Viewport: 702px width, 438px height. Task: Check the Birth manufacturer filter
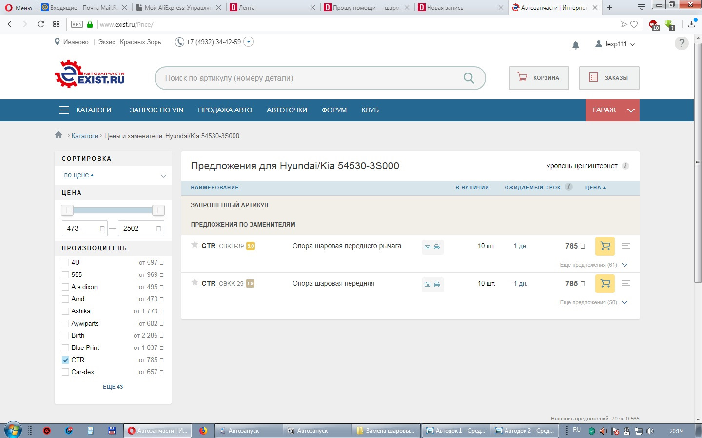point(65,335)
